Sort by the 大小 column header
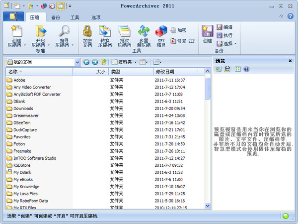The width and height of the screenshot is (298, 224). tap(91, 72)
